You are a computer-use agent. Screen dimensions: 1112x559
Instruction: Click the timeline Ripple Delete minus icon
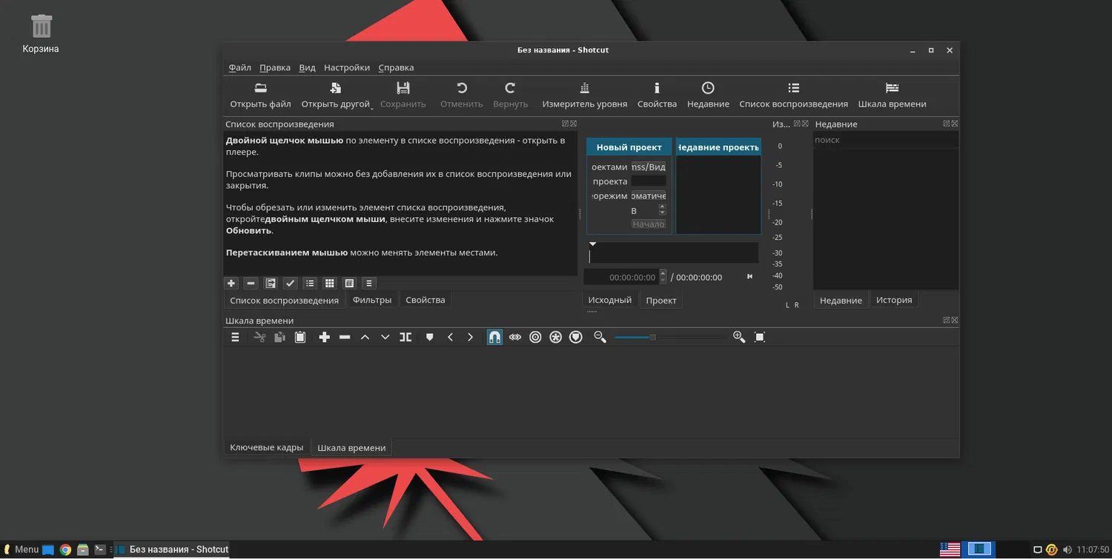(x=345, y=337)
